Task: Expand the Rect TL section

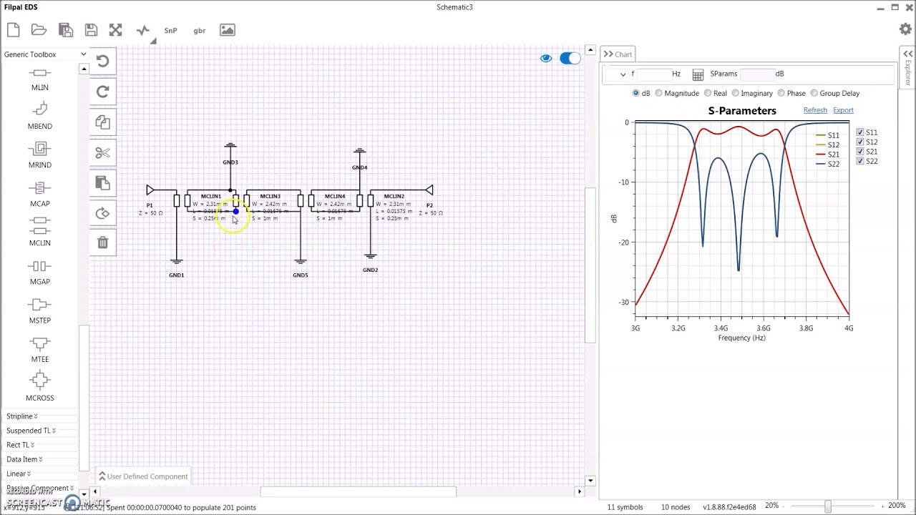Action: click(21, 445)
